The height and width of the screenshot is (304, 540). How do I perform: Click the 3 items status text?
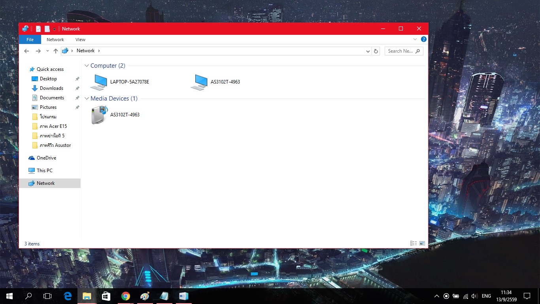click(x=32, y=244)
